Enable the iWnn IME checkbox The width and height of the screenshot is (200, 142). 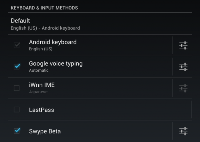17,88
